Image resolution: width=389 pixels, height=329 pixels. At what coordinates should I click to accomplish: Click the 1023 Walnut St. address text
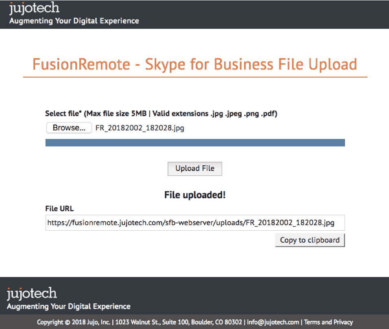click(179, 322)
